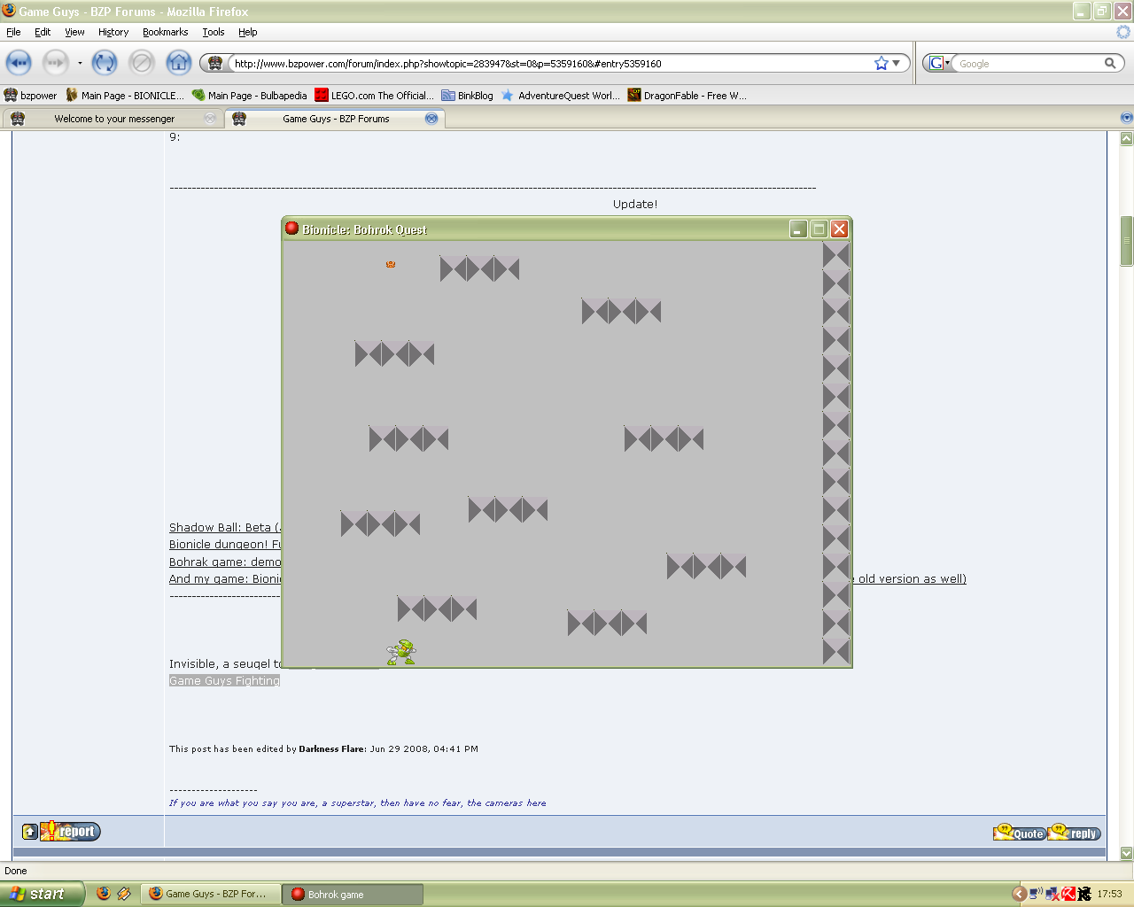Viewport: 1134px width, 907px height.
Task: Expand hidden system tray icons
Action: [x=1019, y=894]
